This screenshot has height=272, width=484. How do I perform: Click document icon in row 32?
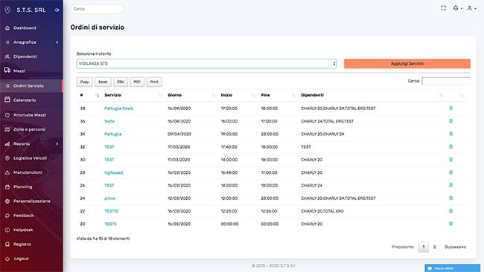click(450, 146)
